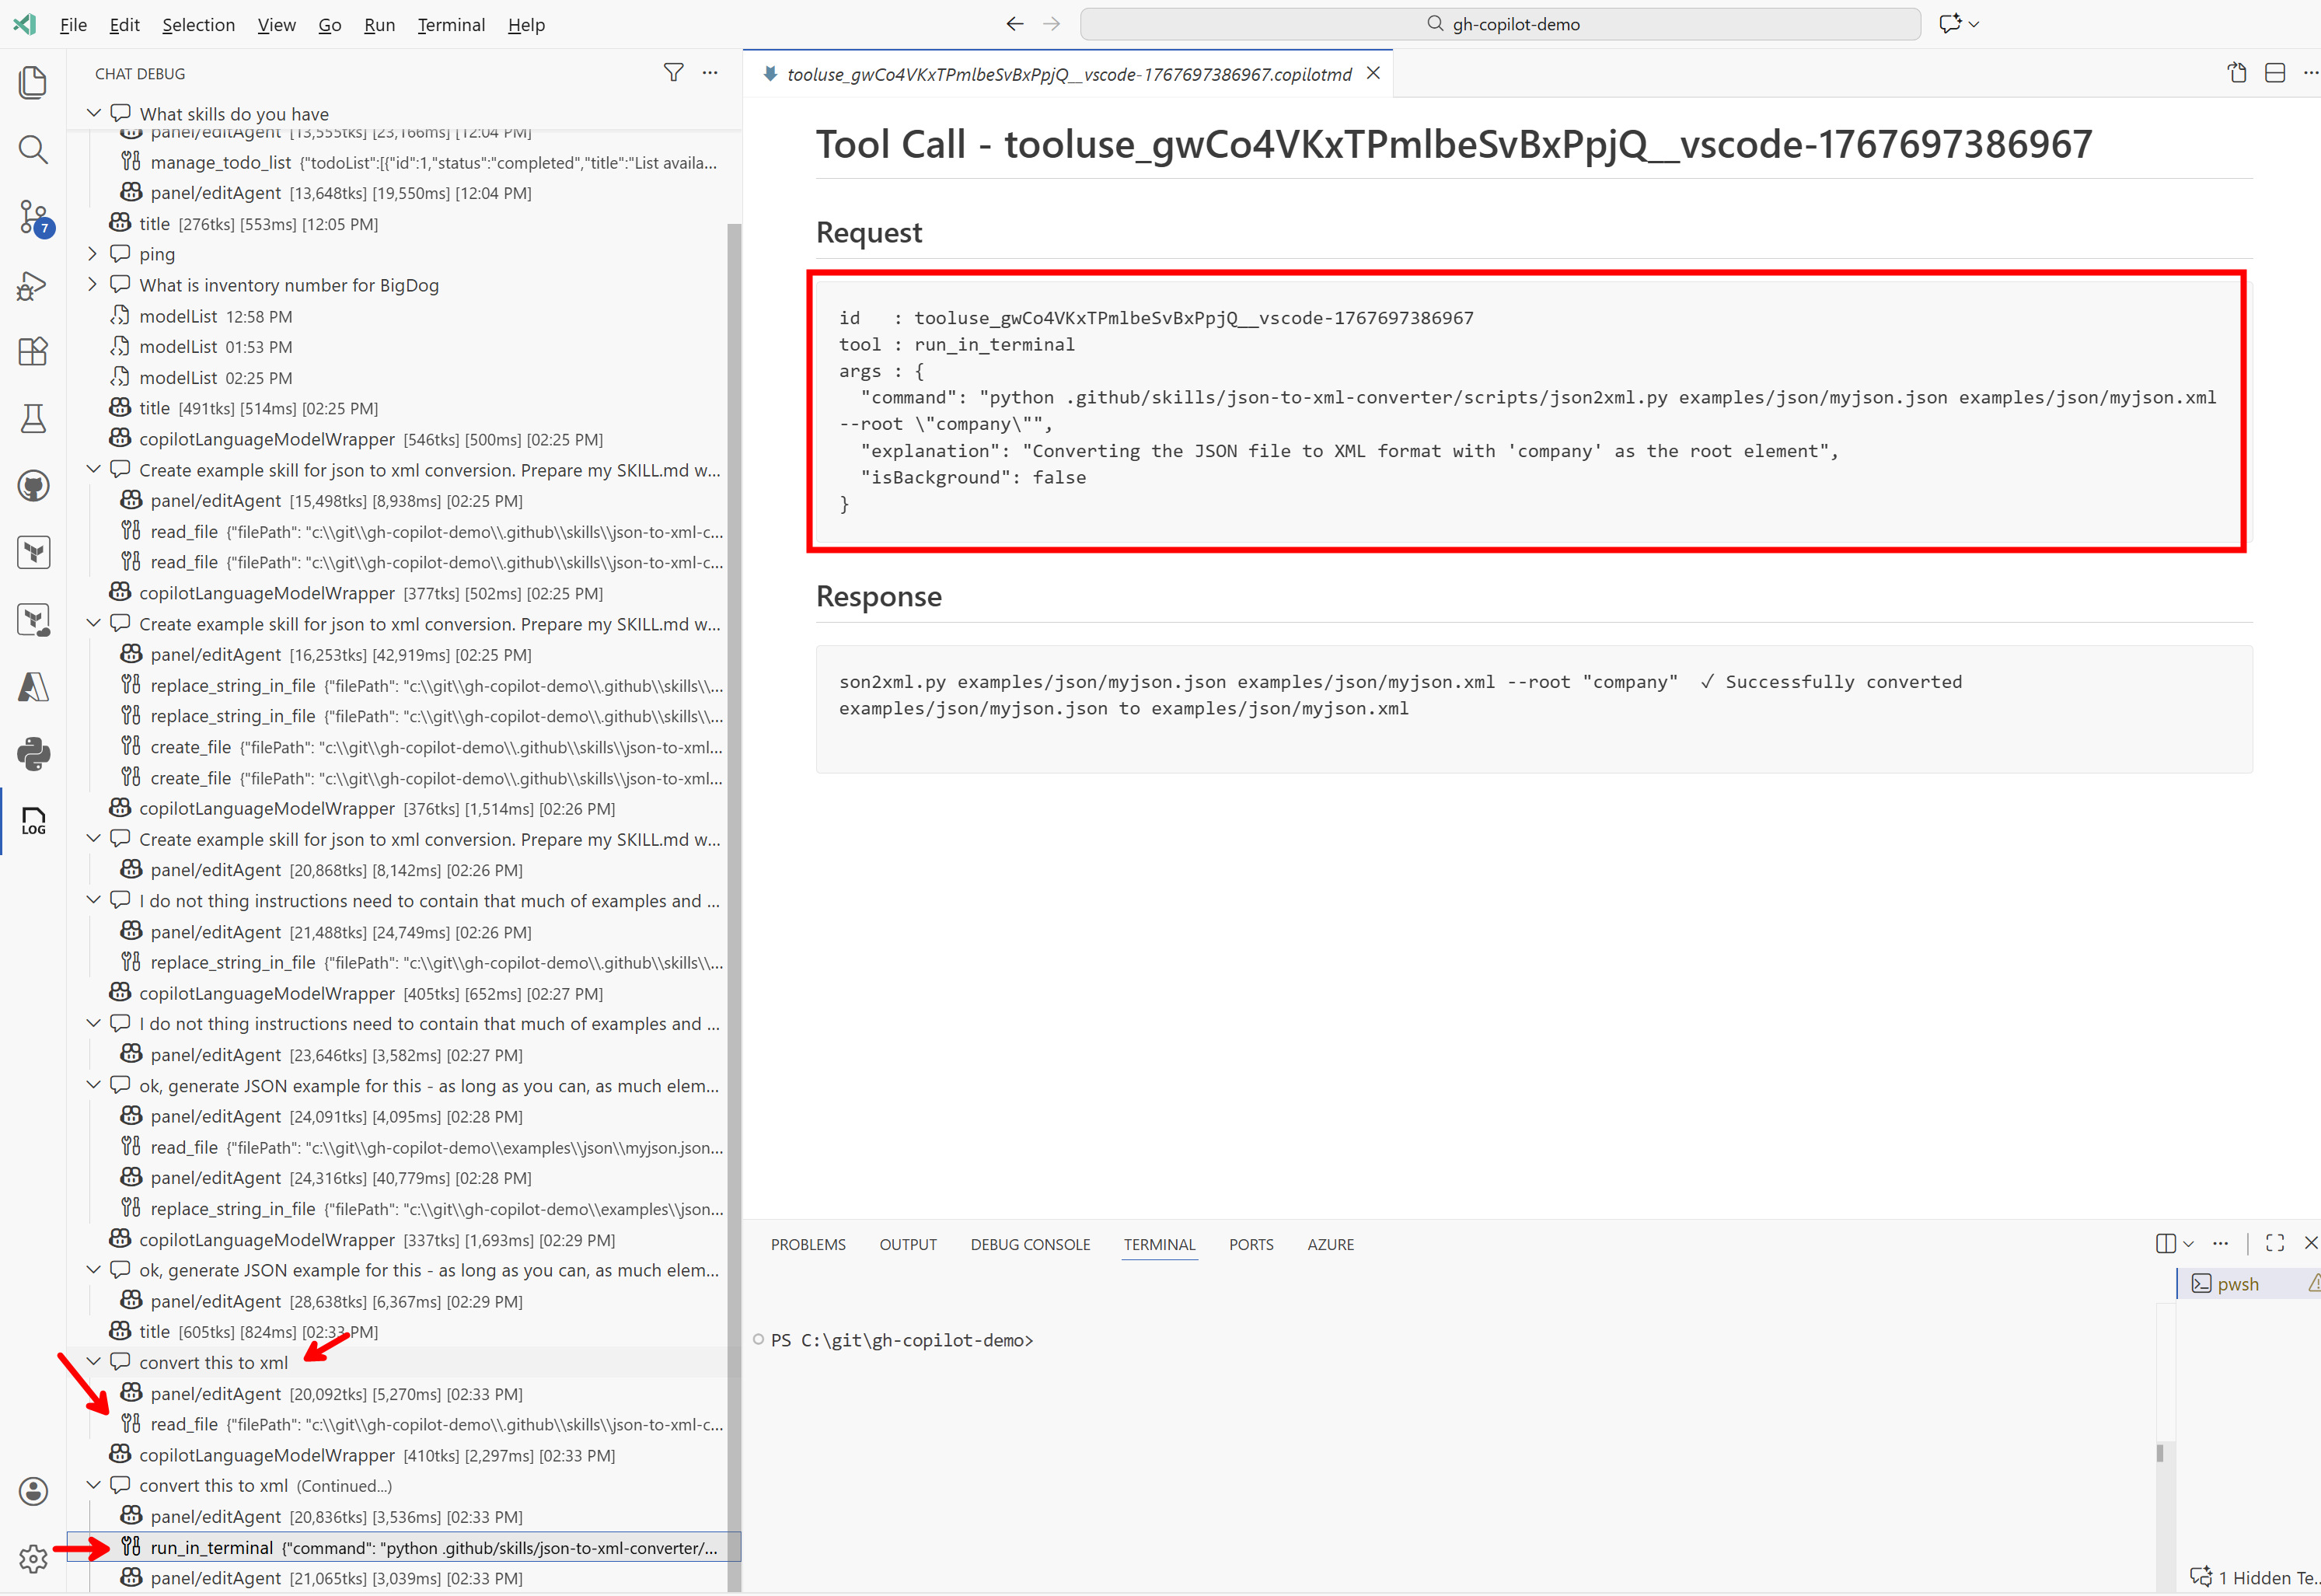Open the Extensions view icon
This screenshot has width=2321, height=1596.
[33, 351]
